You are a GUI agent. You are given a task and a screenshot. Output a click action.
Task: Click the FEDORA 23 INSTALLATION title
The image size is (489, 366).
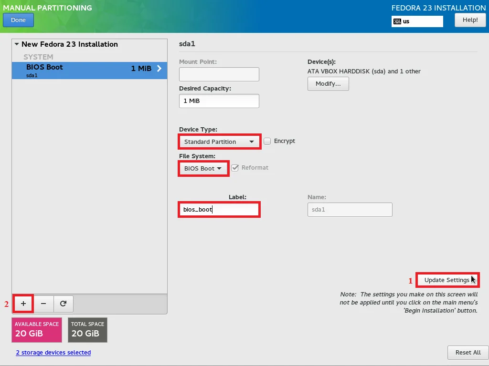(x=438, y=8)
